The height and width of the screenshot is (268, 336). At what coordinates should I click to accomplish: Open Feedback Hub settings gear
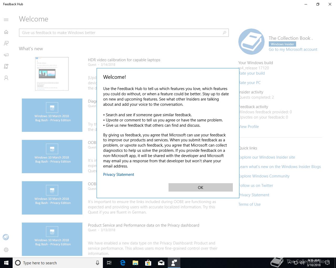6,250
